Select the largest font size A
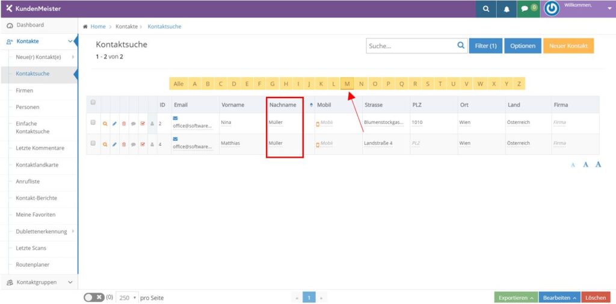The image size is (616, 304). [x=598, y=164]
